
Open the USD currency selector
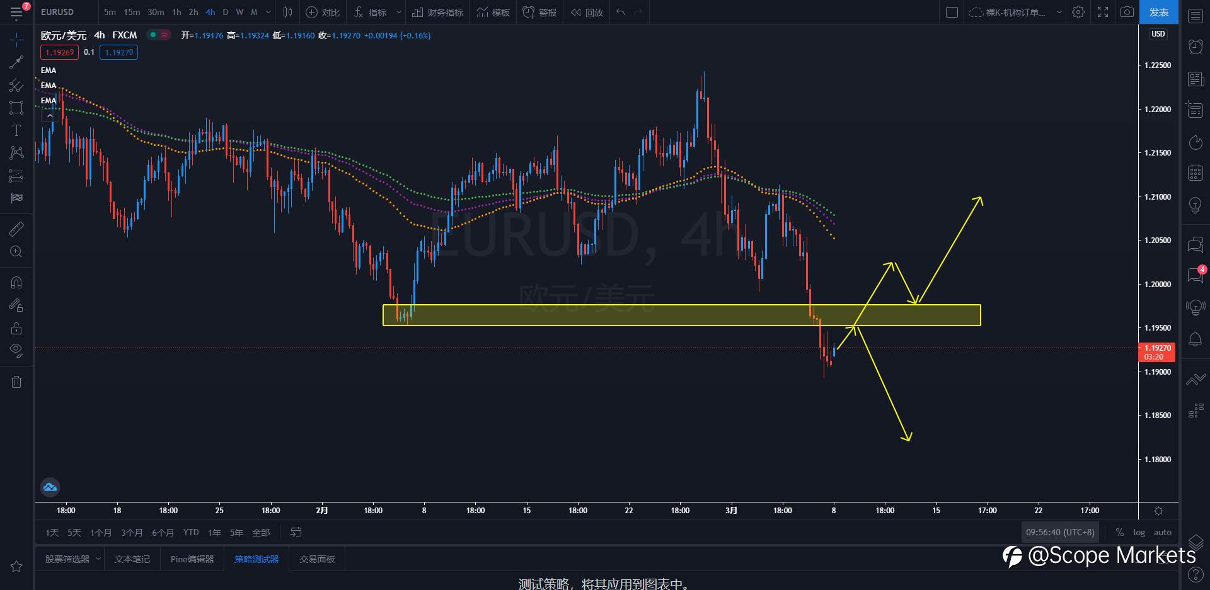(1158, 34)
